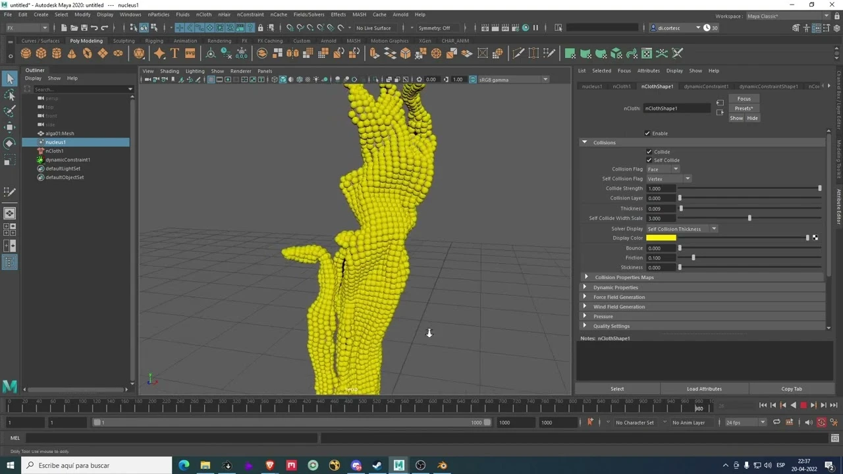Open the Fields/Solvers menu

pos(309,14)
